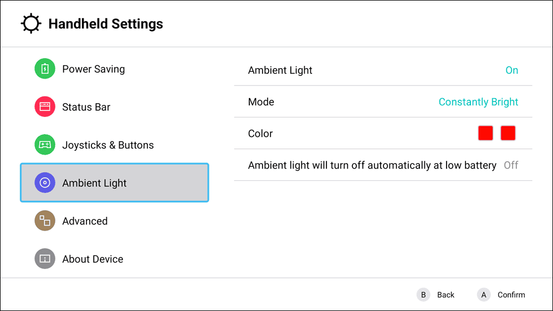Toggle low battery auto turn-off setting
This screenshot has height=311, width=553.
510,165
